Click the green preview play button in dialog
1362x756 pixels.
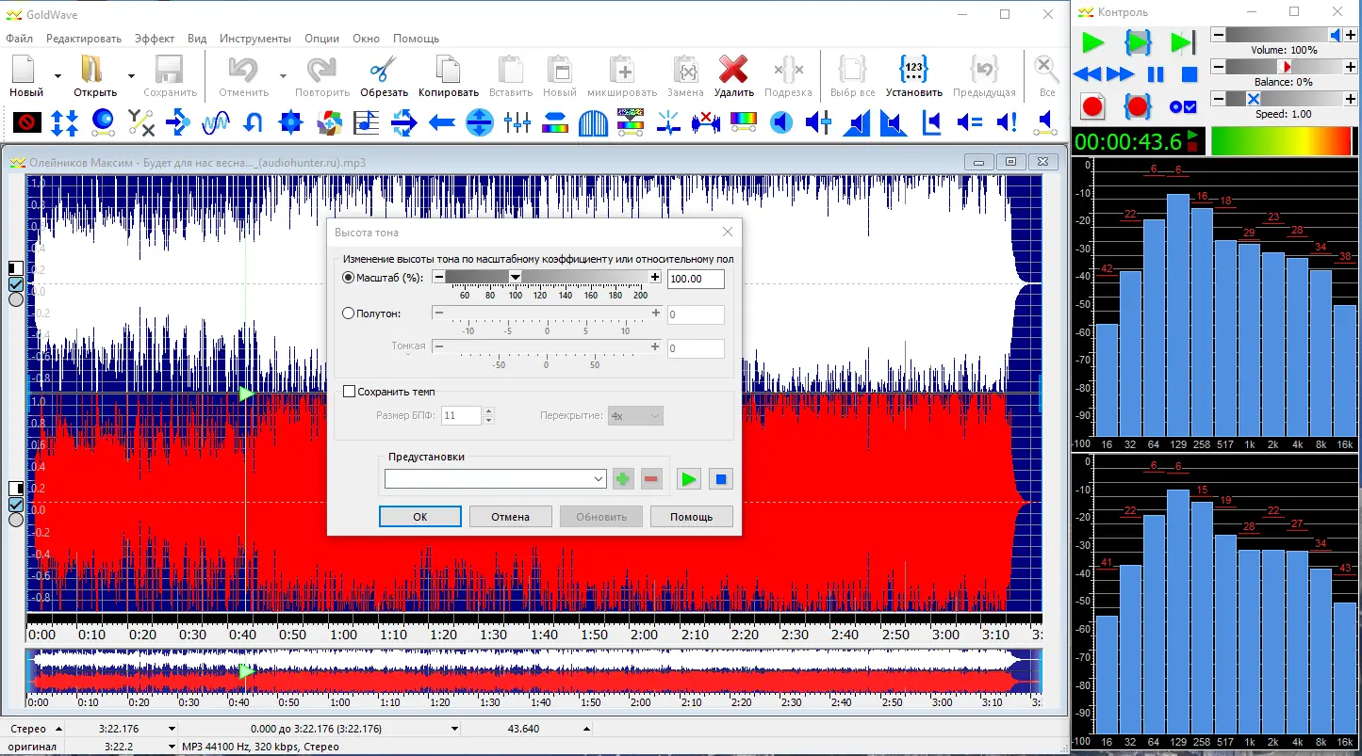(x=689, y=479)
